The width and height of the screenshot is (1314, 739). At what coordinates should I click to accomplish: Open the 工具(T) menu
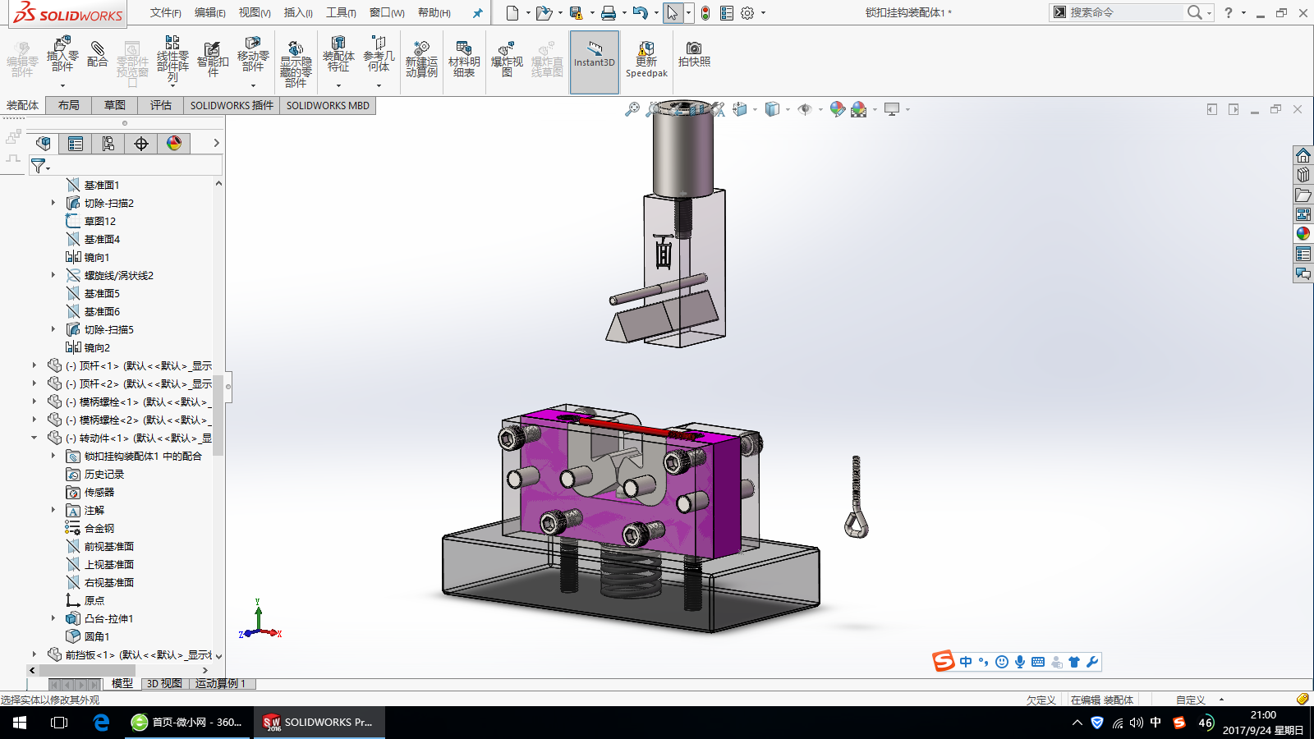coord(340,12)
